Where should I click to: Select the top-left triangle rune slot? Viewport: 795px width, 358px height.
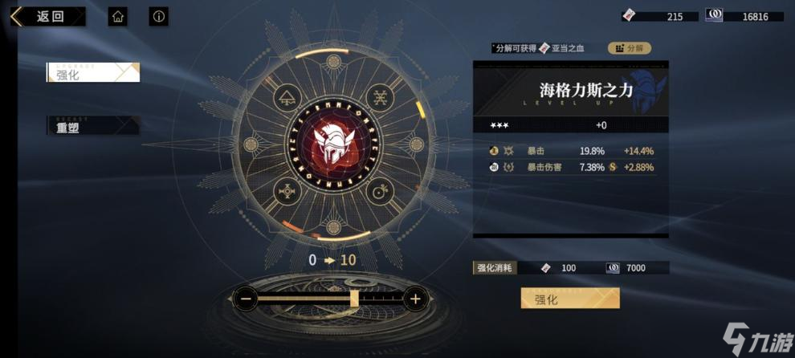coord(287,97)
